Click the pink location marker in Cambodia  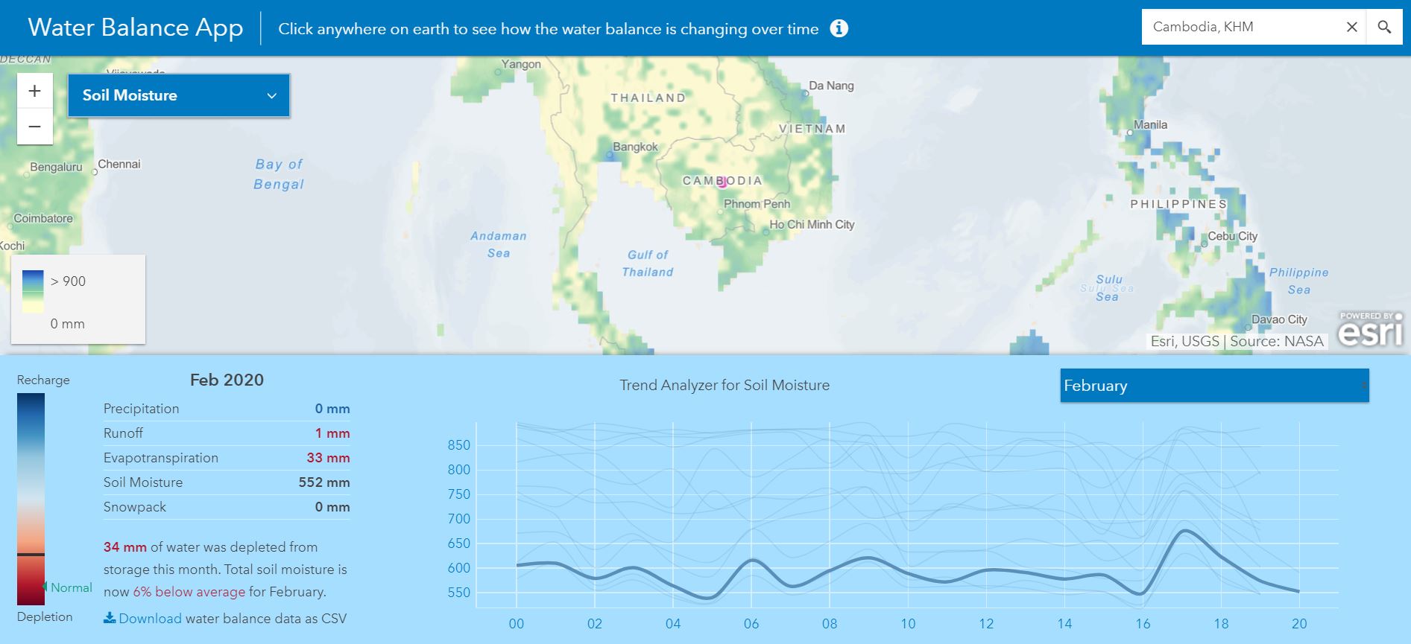[x=722, y=182]
